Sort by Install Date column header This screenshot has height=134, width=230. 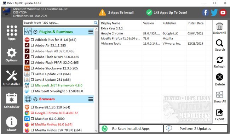(x=196, y=23)
